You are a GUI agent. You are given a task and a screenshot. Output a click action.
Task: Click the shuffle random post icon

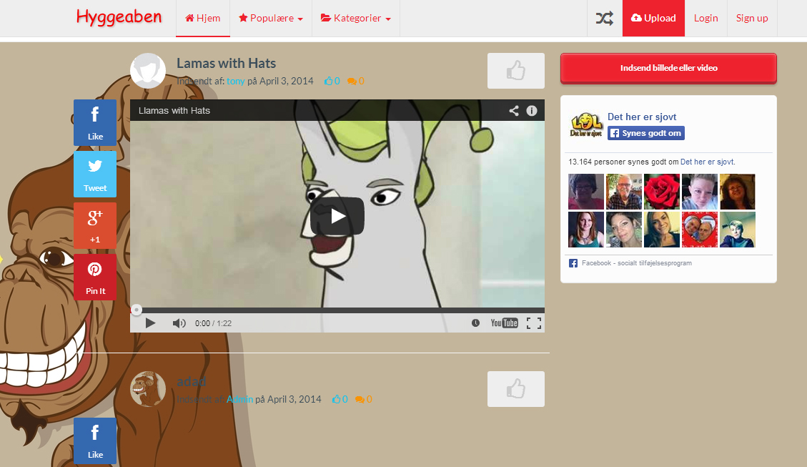[x=605, y=19]
